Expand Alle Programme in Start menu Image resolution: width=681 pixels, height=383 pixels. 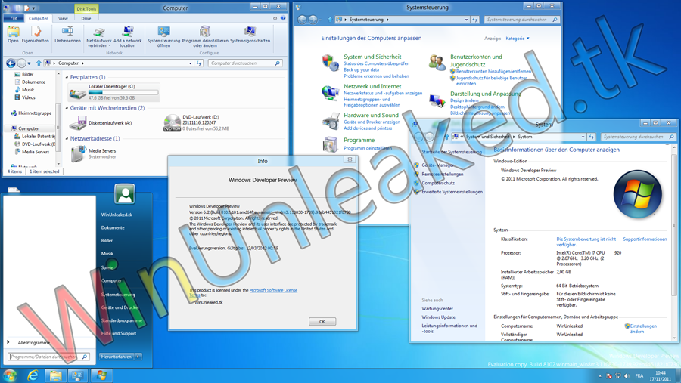pyautogui.click(x=33, y=342)
